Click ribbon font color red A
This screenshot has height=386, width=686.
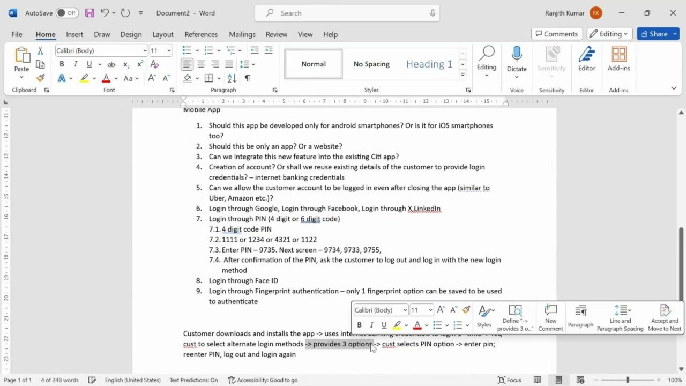tap(106, 78)
